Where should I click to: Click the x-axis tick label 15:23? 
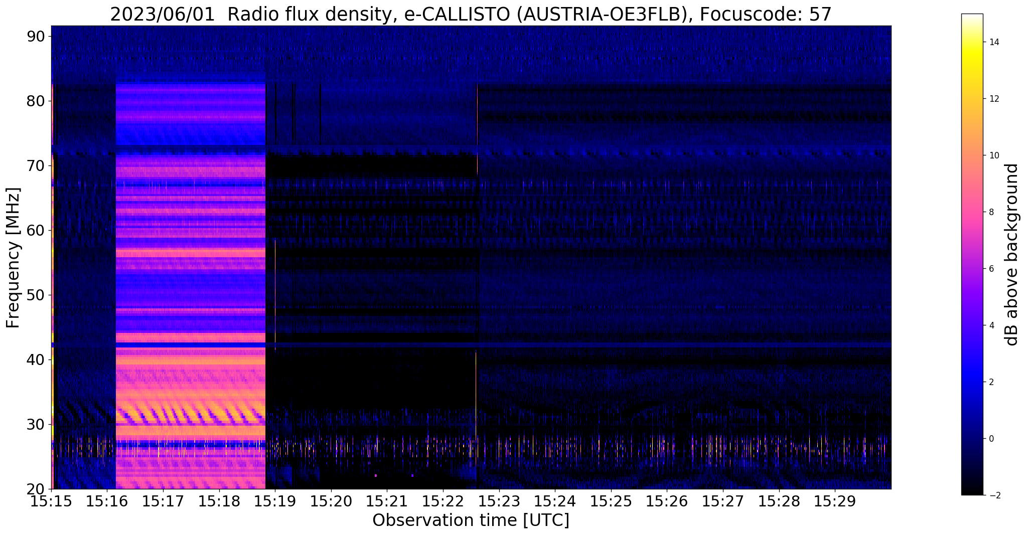tap(499, 500)
